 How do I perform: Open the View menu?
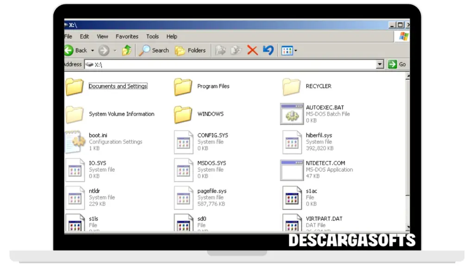(x=102, y=36)
